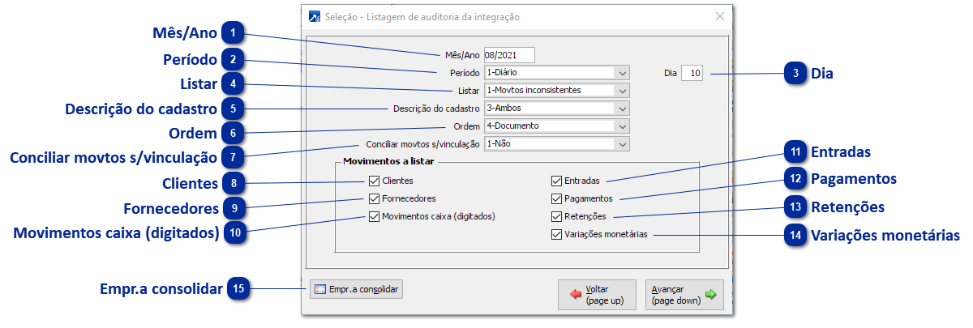Screen dimensions: 973x328
Task: Click the numbered callout 3 badge
Action: (x=797, y=73)
